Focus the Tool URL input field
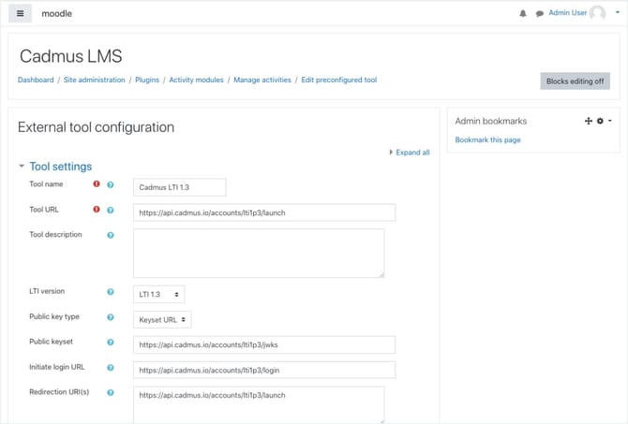This screenshot has height=424, width=628. point(264,212)
